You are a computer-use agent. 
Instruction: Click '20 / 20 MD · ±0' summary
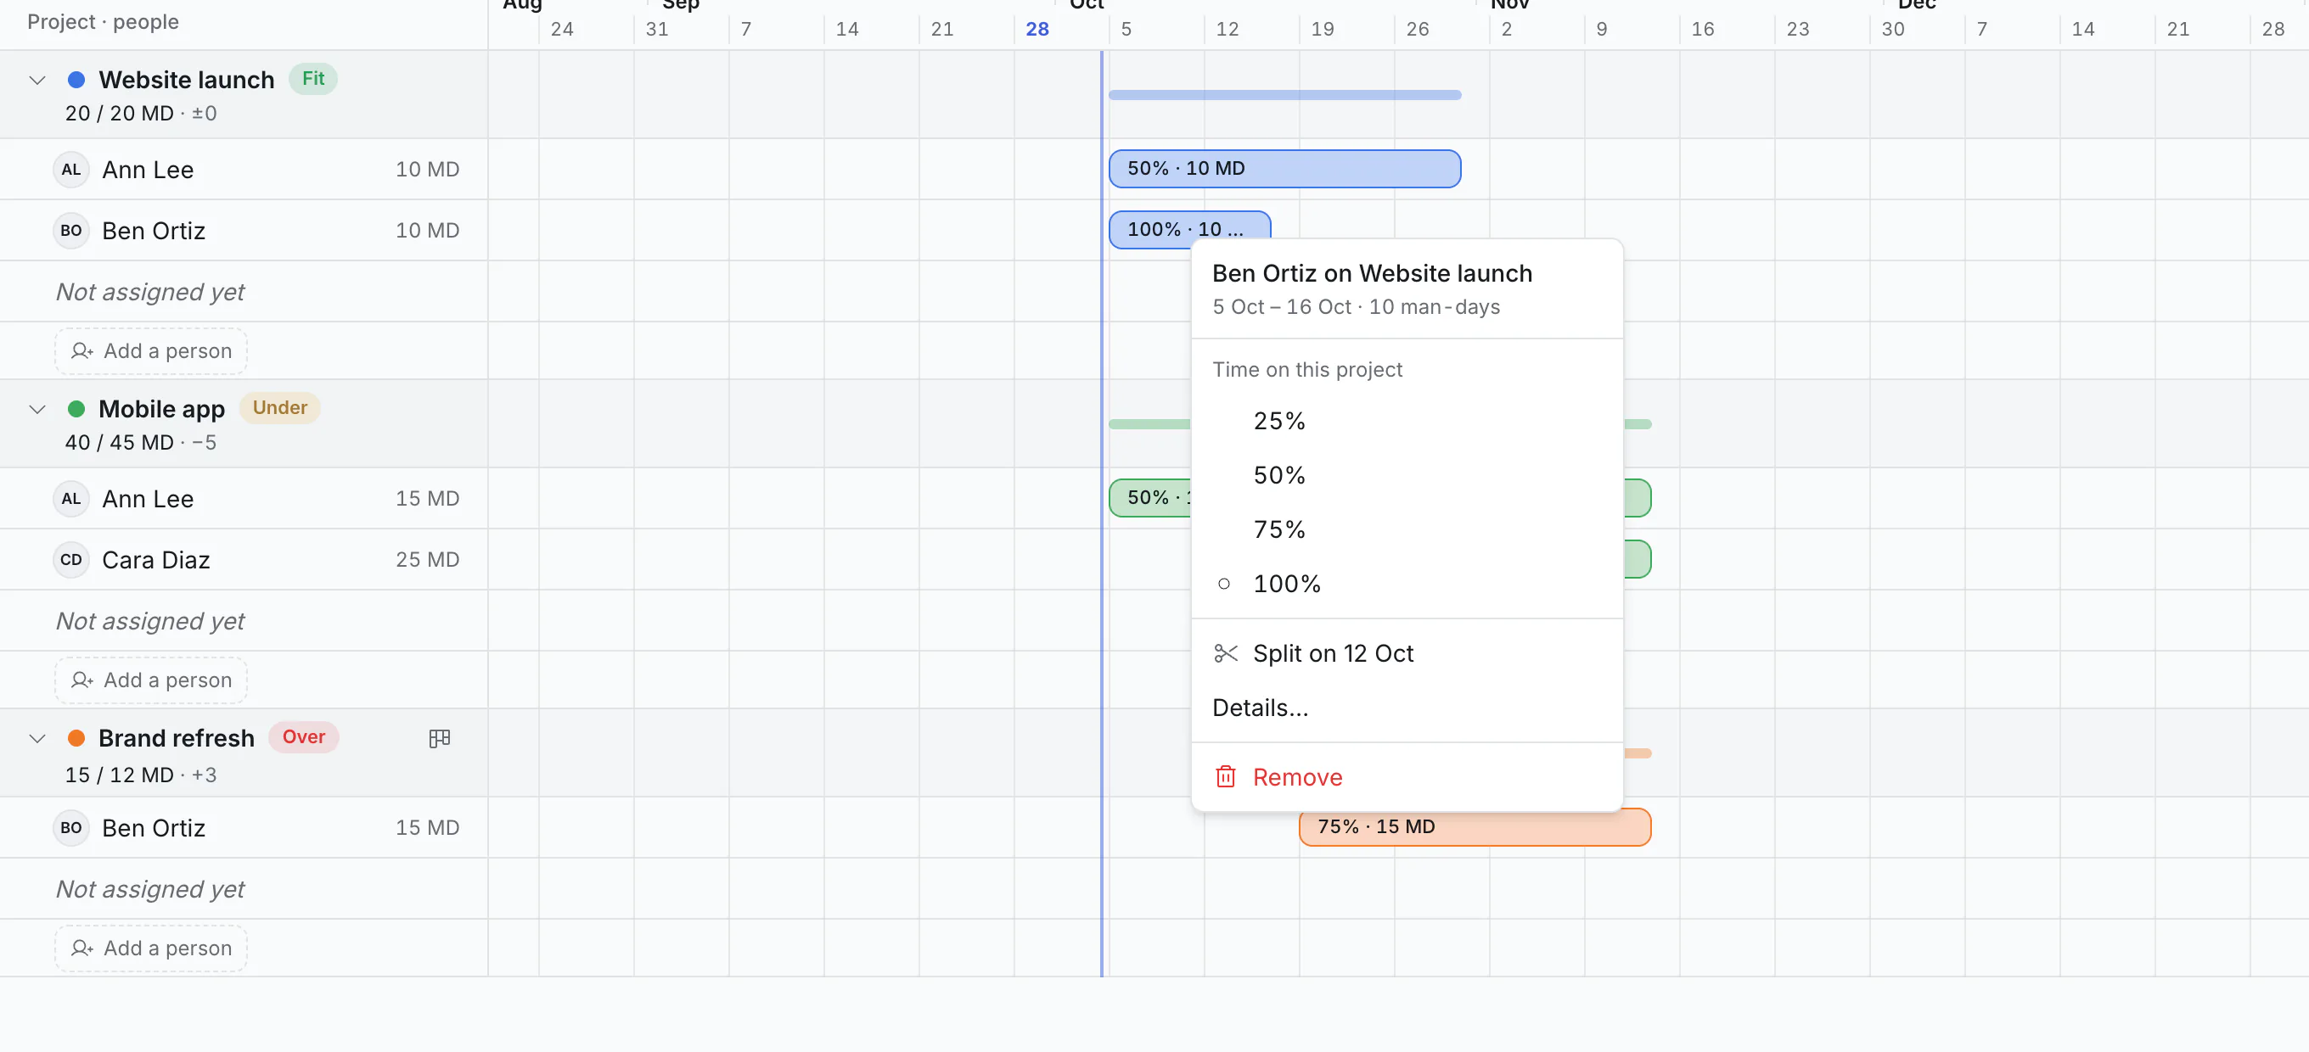coord(141,114)
